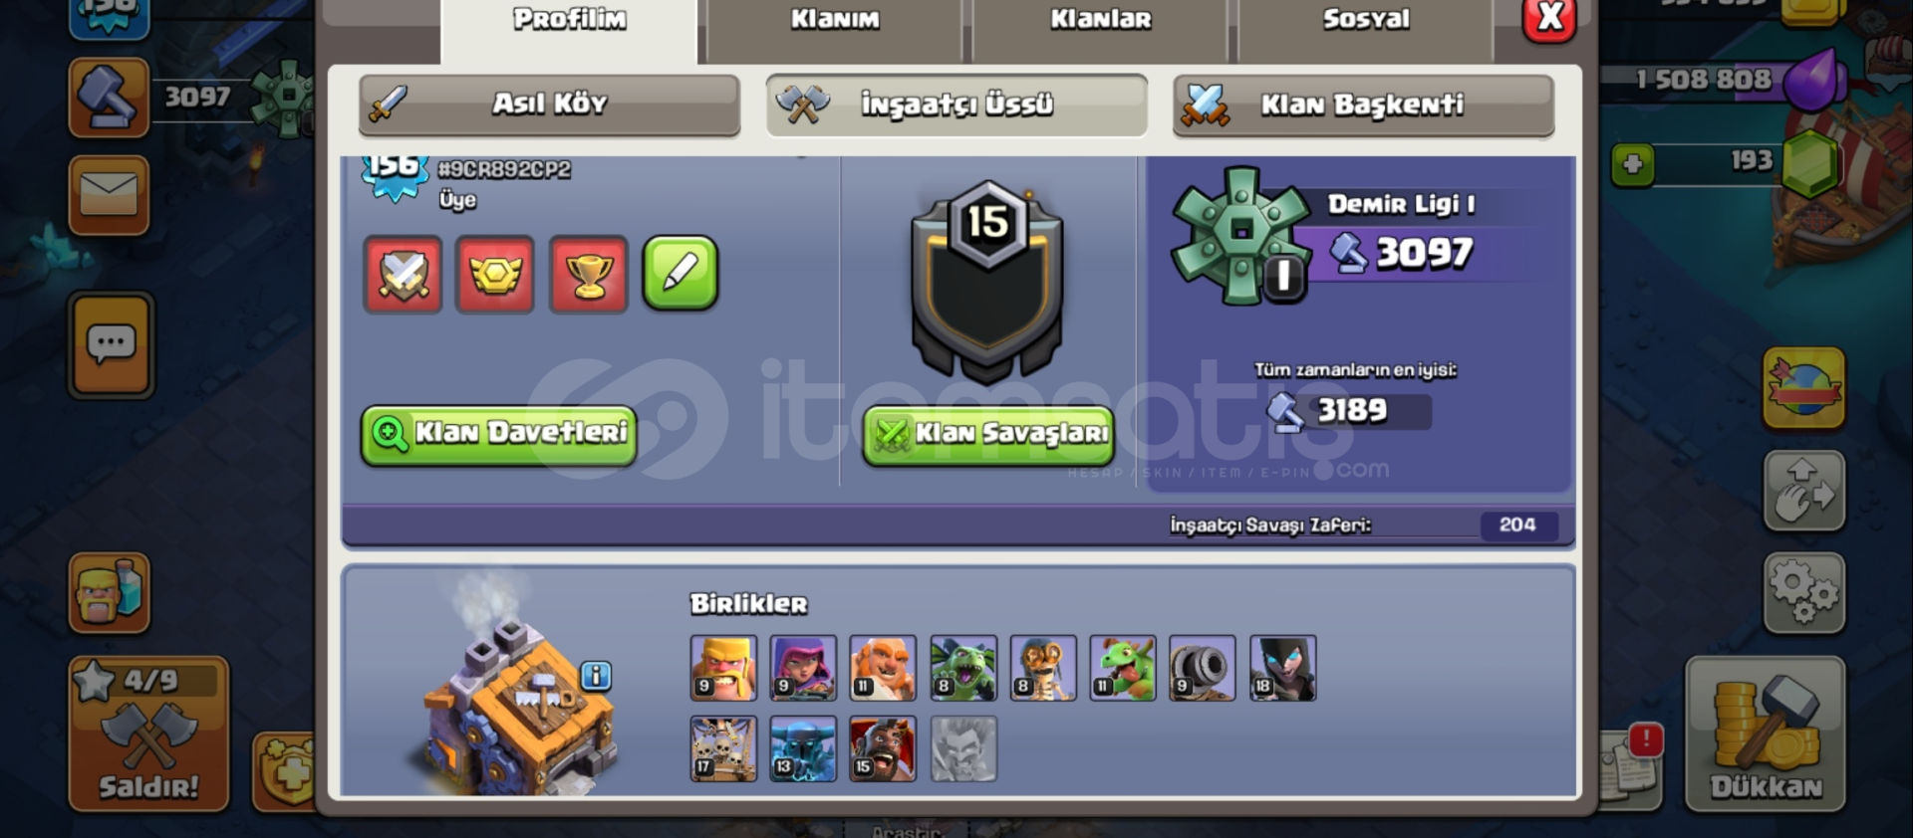Click the Klan Davetleri button
This screenshot has width=1913, height=838.
tap(499, 434)
